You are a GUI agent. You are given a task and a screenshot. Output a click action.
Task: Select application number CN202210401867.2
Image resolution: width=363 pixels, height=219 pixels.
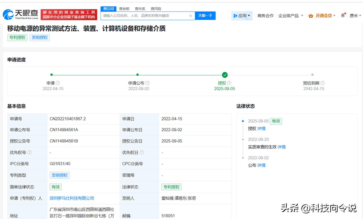[x=68, y=119]
